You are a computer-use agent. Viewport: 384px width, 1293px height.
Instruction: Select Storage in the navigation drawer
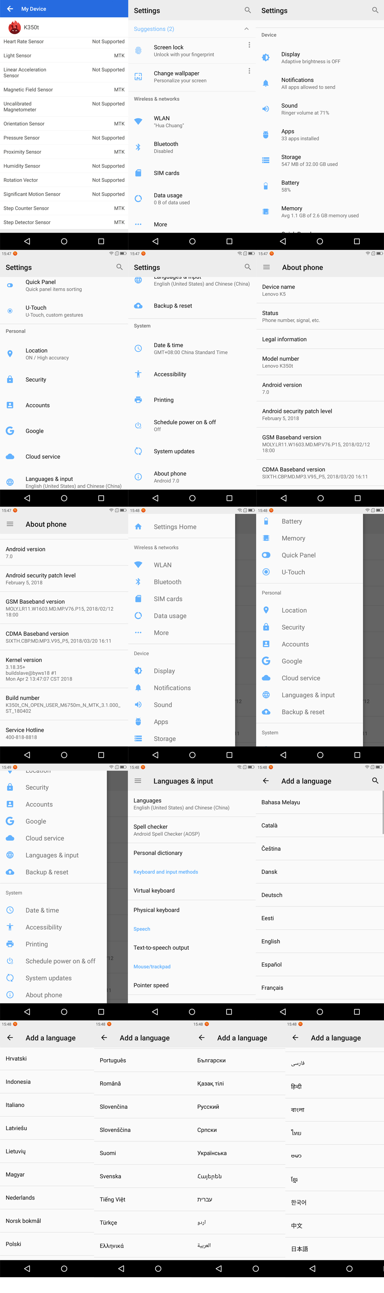(182, 739)
